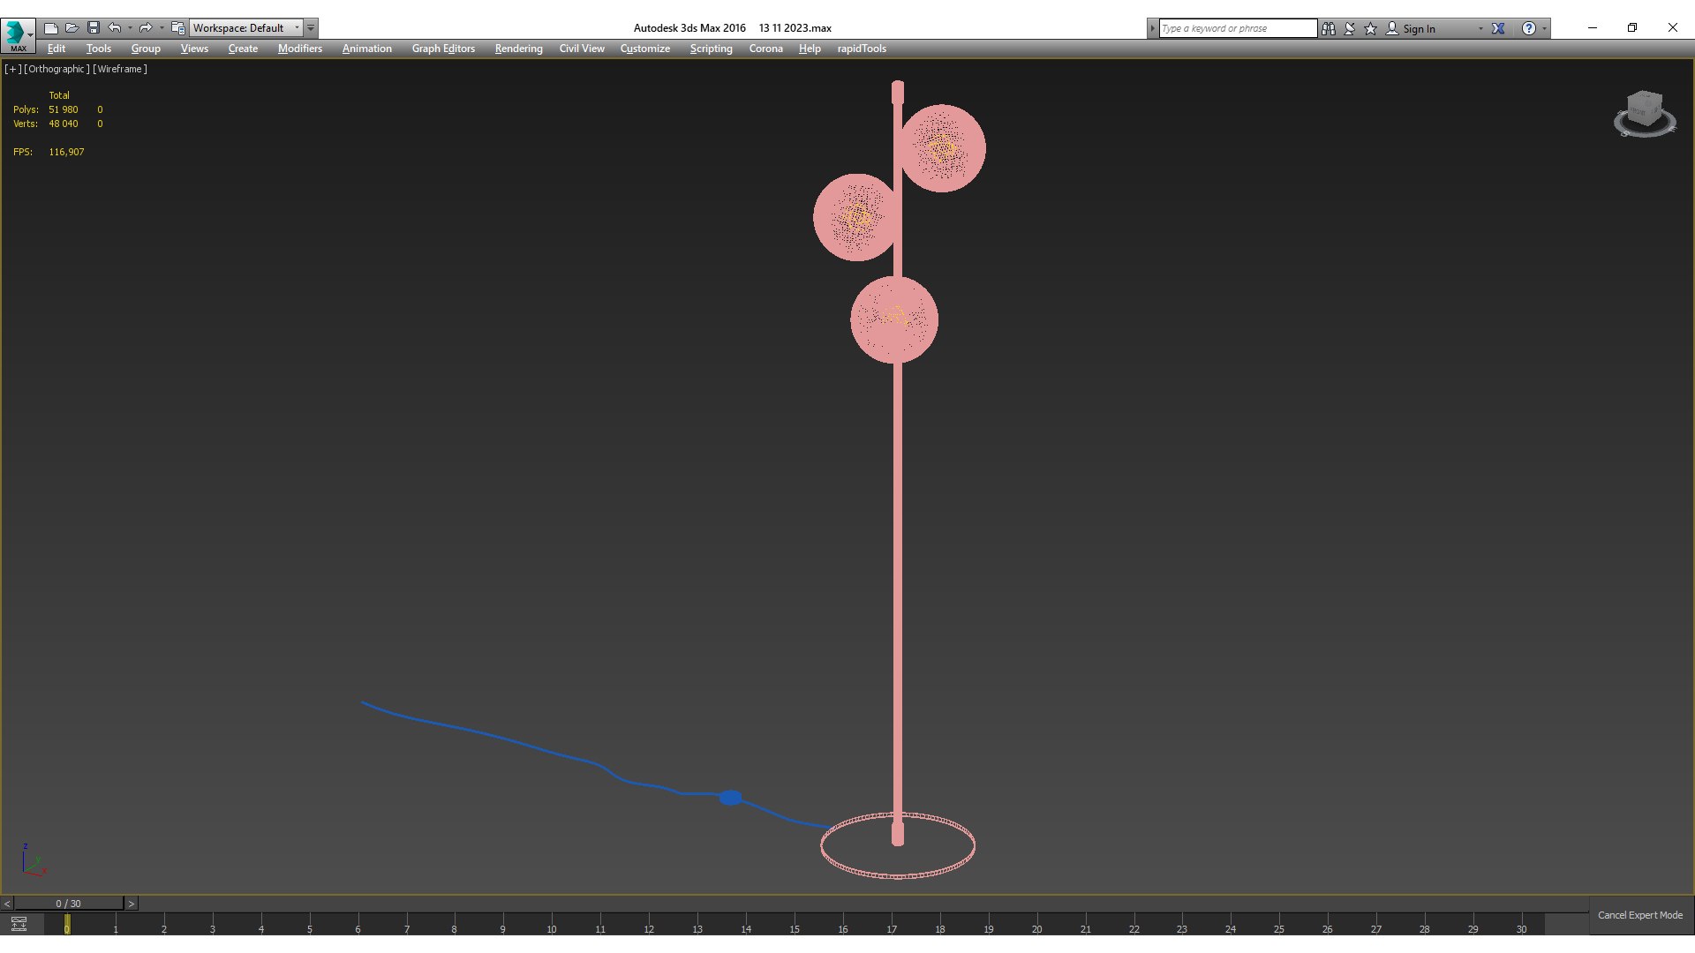Open Mini Curve Editor icon

click(19, 924)
